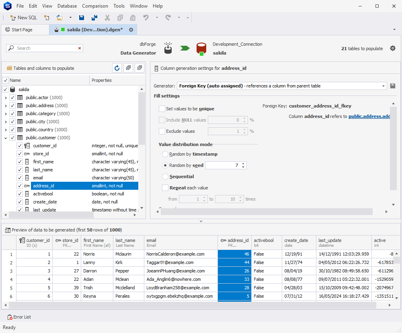Uncheck the email column checkbox
402x333 pixels.
point(19,178)
